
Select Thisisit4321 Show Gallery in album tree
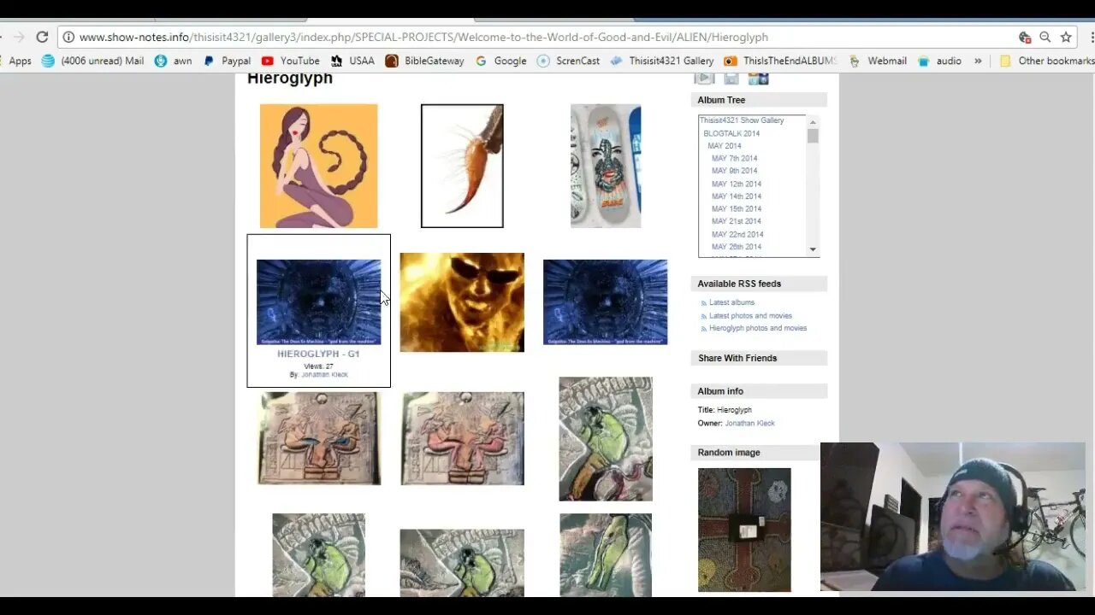click(x=742, y=120)
